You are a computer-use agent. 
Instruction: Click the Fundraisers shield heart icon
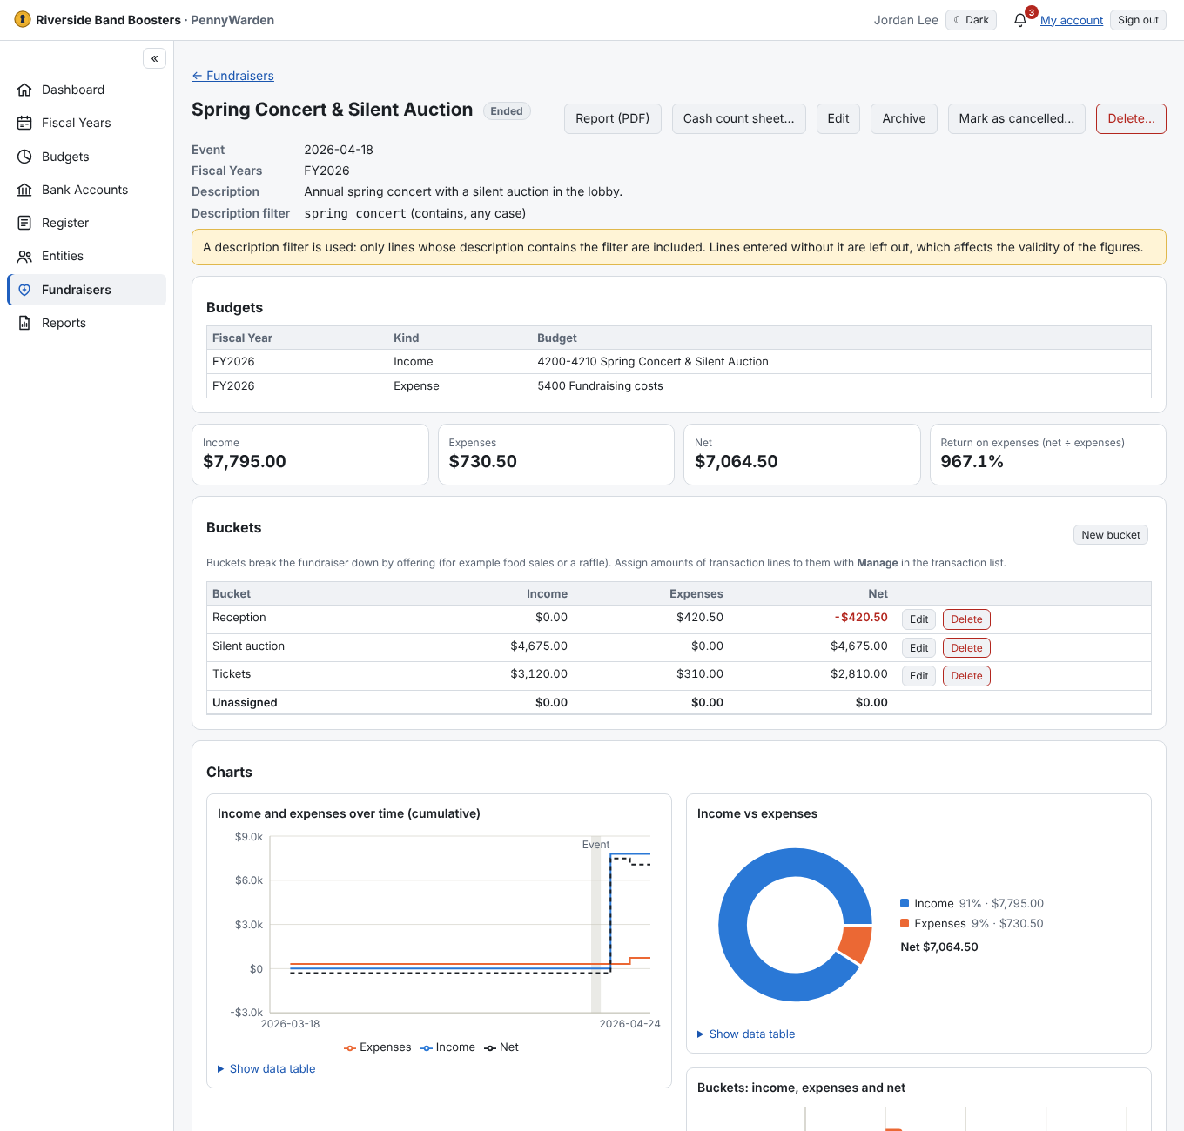click(x=24, y=290)
